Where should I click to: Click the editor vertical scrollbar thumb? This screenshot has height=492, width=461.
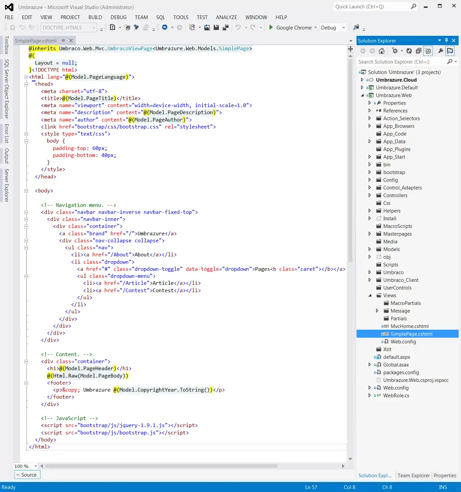pyautogui.click(x=351, y=161)
